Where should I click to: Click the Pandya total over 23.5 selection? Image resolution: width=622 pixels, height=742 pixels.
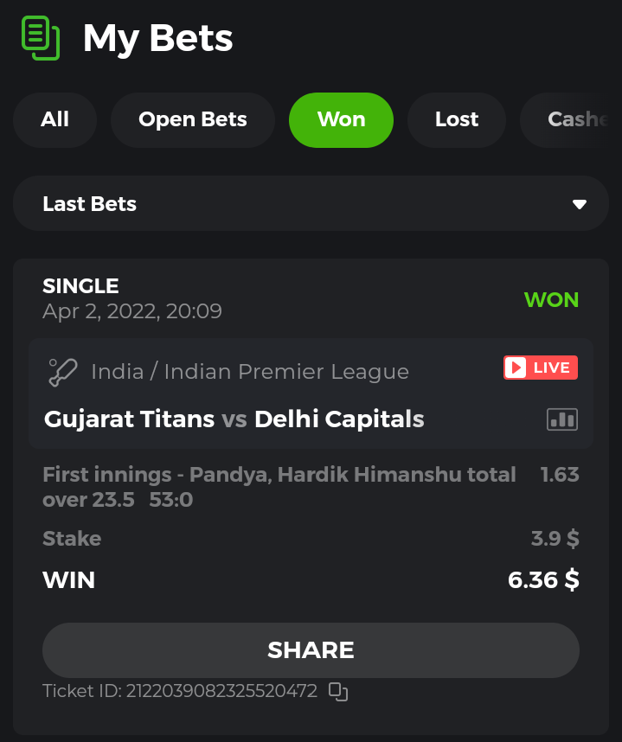[279, 487]
